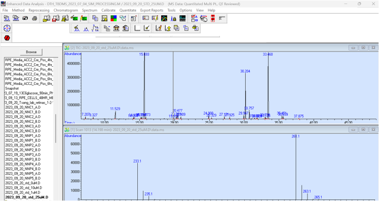
Task: Select 2023_09_20_NNC1_A.D in the file list
Action: tap(23, 107)
